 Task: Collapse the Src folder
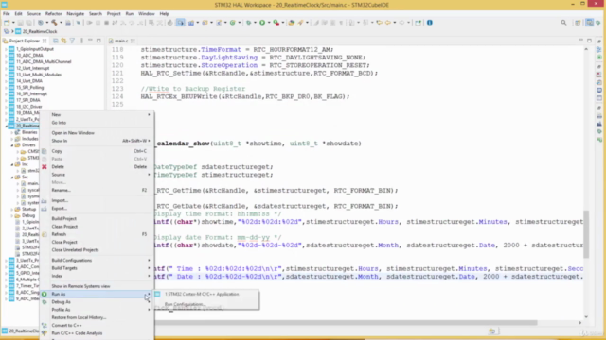point(12,178)
